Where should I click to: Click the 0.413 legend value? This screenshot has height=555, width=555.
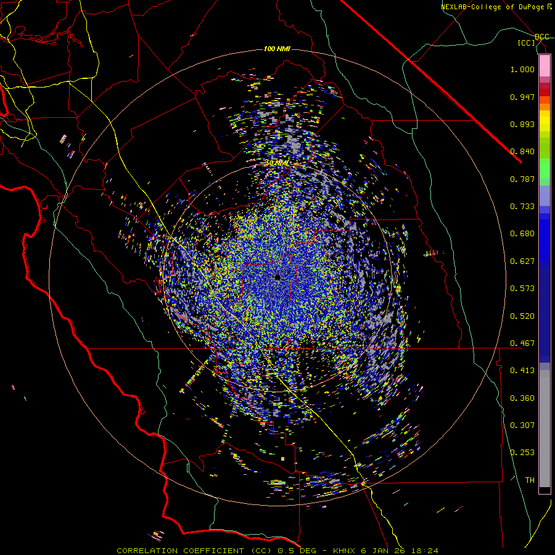522,371
